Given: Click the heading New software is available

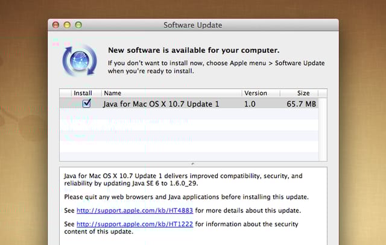Looking at the screenshot, I should 194,51.
